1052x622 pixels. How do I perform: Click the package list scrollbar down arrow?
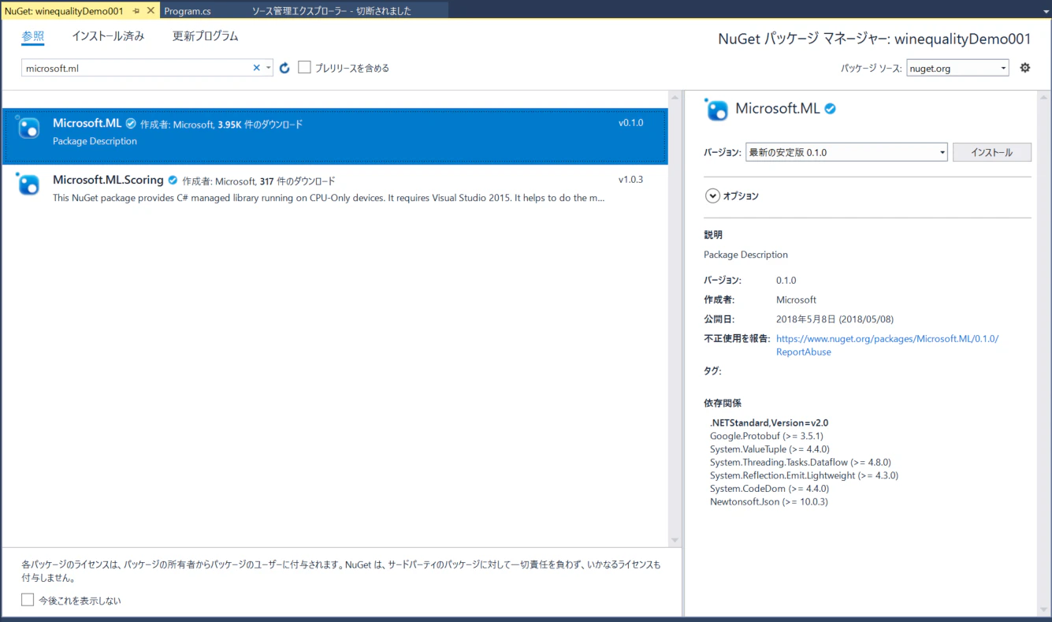point(675,540)
